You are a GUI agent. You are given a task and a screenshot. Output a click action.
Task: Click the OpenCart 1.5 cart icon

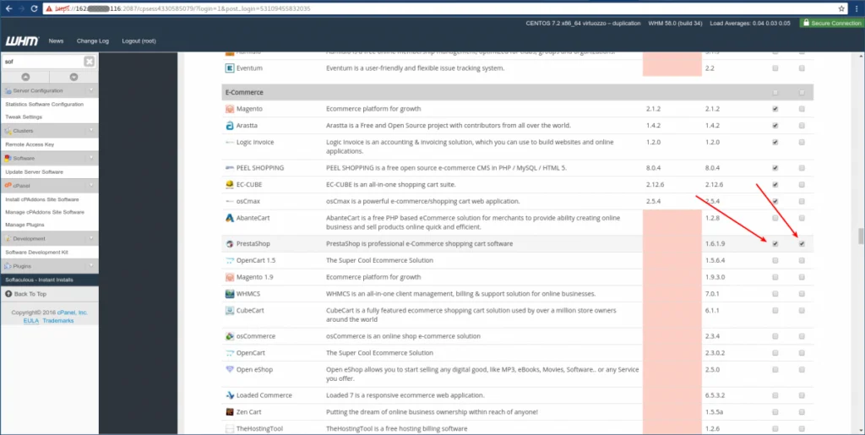[230, 260]
